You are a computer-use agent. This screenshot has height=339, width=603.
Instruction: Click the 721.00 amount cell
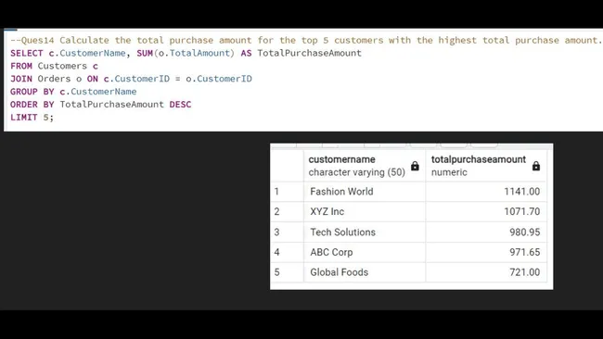(486, 272)
